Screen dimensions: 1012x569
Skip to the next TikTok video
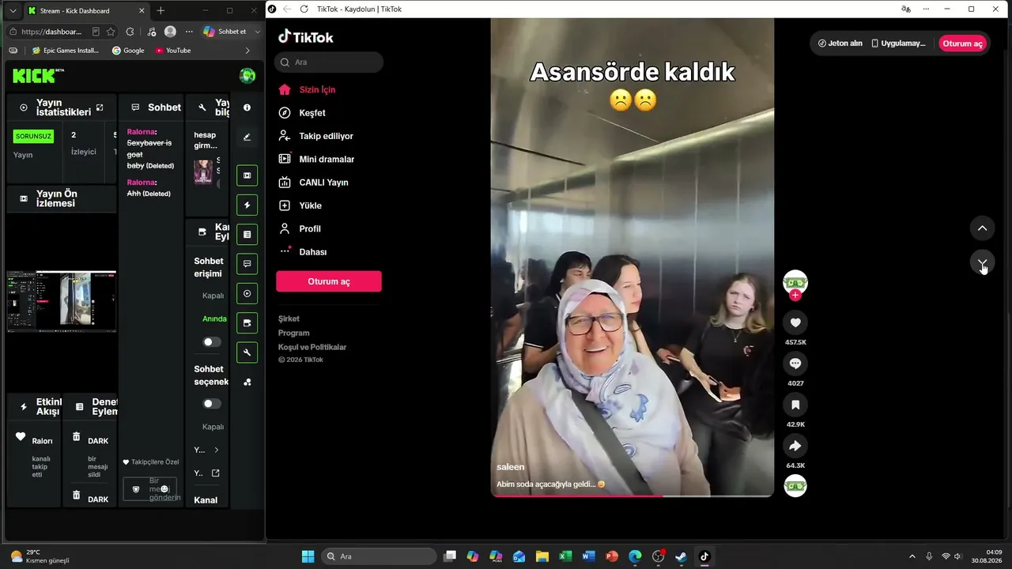click(x=982, y=263)
